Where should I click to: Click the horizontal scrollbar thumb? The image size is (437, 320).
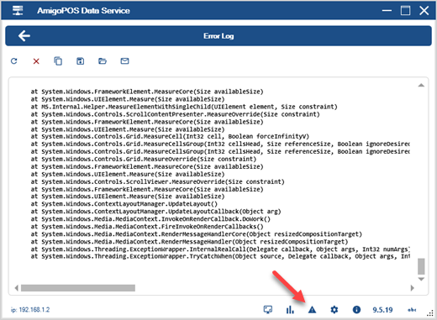click(x=78, y=288)
